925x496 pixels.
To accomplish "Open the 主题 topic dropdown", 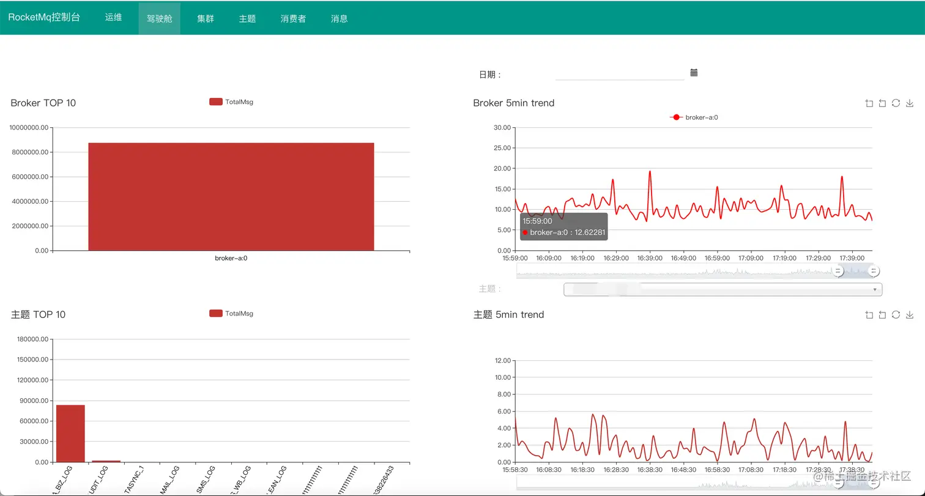I will coord(723,289).
